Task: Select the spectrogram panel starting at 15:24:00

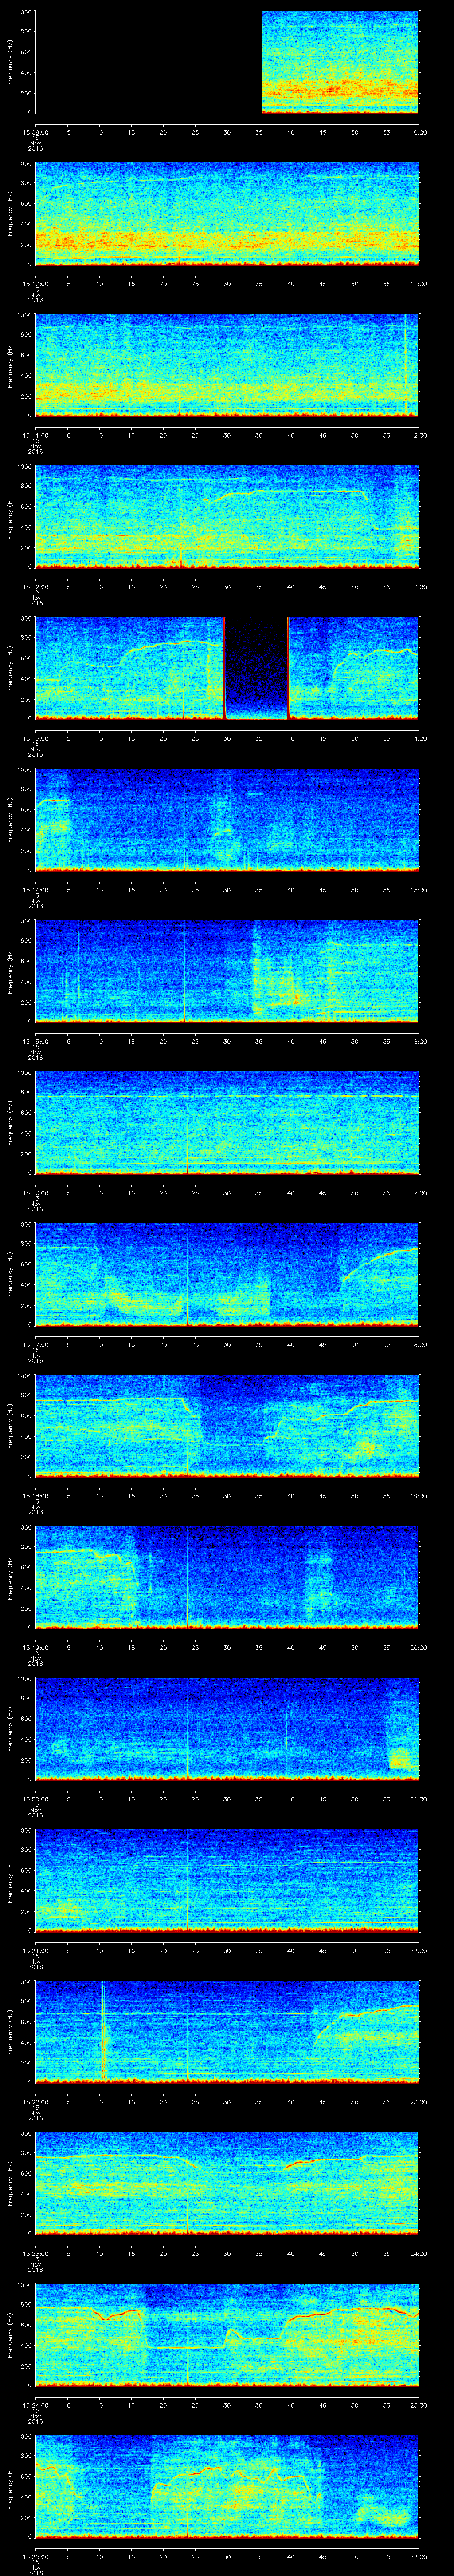Action: point(227,2334)
